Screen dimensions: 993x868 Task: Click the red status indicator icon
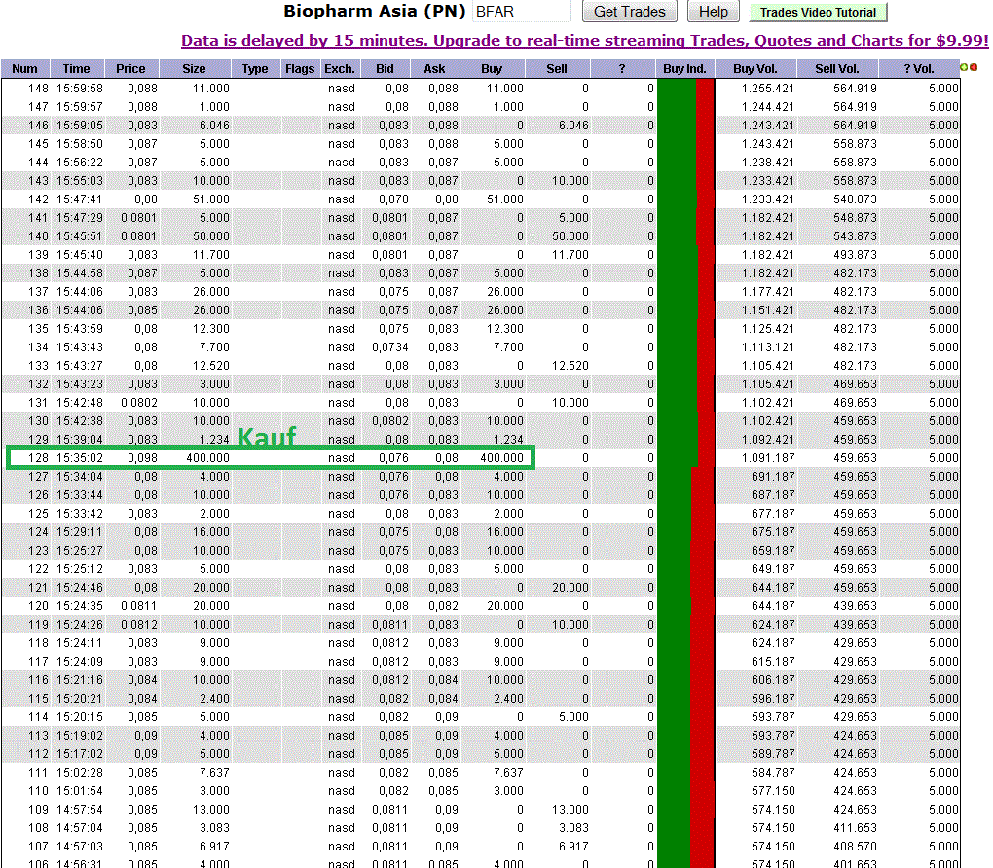pyautogui.click(x=972, y=68)
